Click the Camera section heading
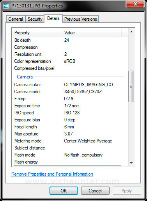 (x=25, y=77)
